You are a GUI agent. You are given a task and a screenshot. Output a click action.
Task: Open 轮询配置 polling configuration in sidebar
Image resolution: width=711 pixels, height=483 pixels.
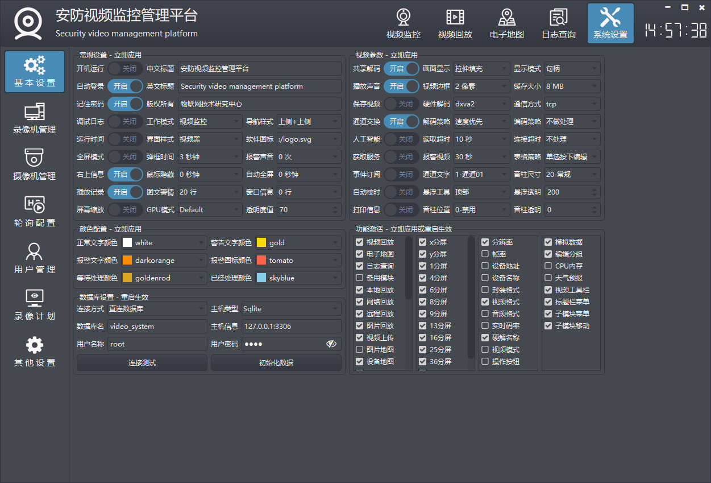35,212
